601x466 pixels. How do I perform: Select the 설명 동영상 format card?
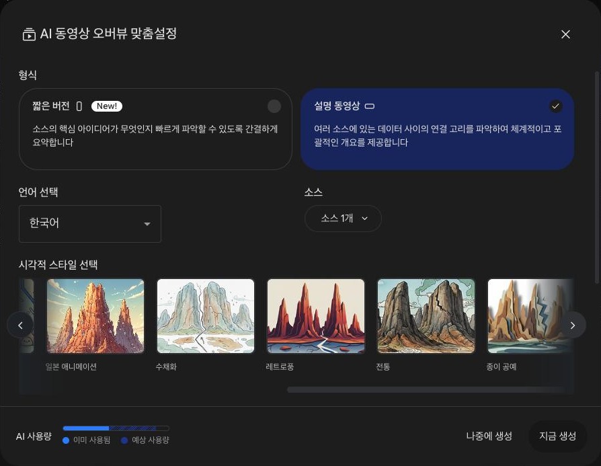(438, 129)
